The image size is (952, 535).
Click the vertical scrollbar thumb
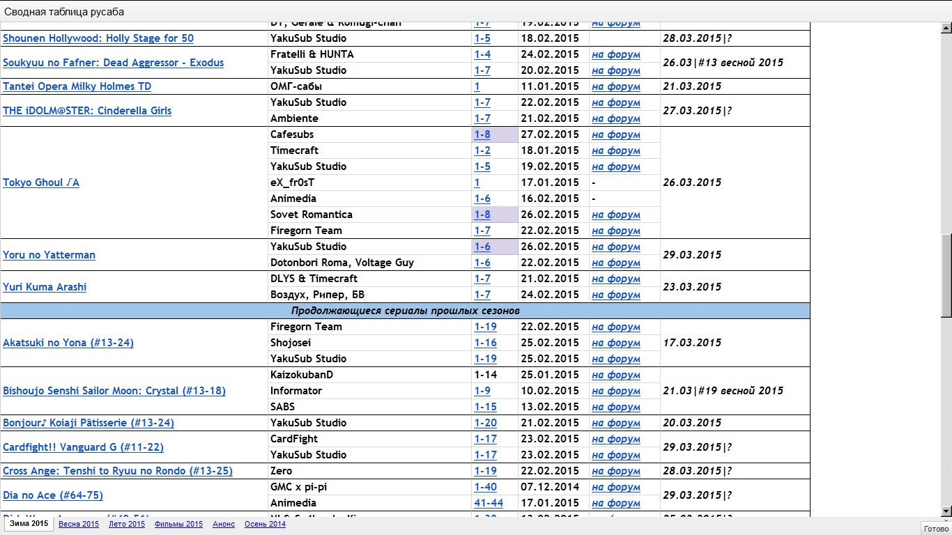click(946, 275)
